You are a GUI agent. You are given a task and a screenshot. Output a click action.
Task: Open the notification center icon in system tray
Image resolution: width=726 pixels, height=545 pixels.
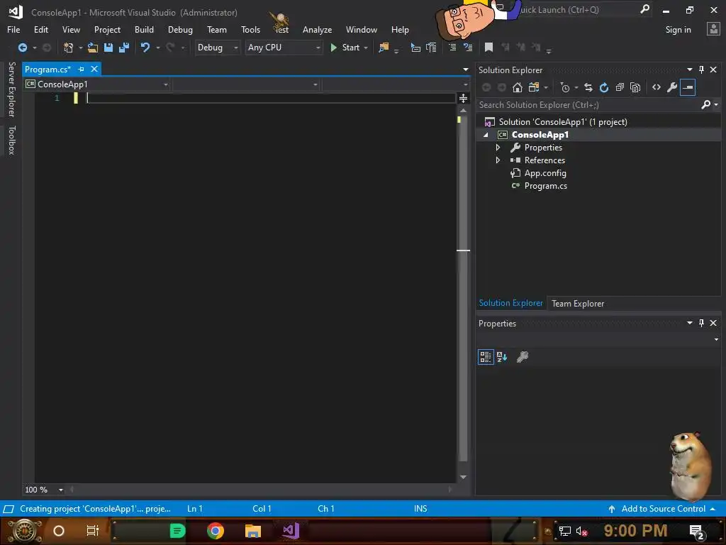point(697,531)
